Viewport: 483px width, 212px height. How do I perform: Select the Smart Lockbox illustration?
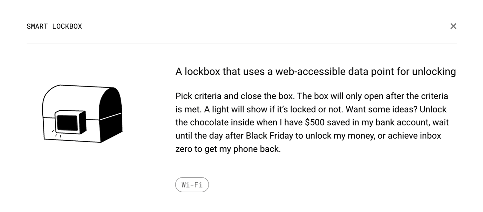point(82,113)
